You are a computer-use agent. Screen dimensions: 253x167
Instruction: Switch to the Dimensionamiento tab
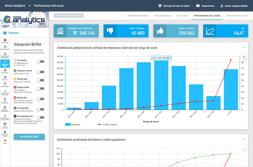[138, 16]
